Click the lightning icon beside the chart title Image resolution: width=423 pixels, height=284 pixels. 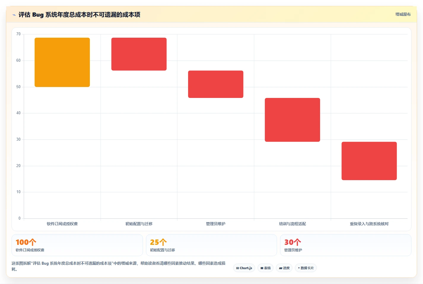pos(14,15)
